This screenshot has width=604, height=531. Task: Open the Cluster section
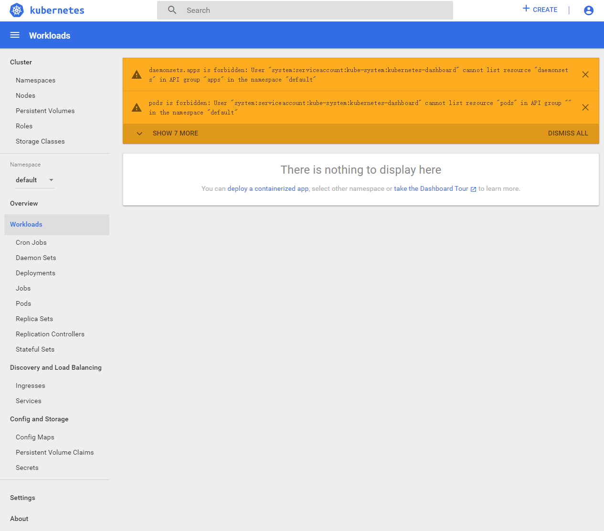[21, 62]
